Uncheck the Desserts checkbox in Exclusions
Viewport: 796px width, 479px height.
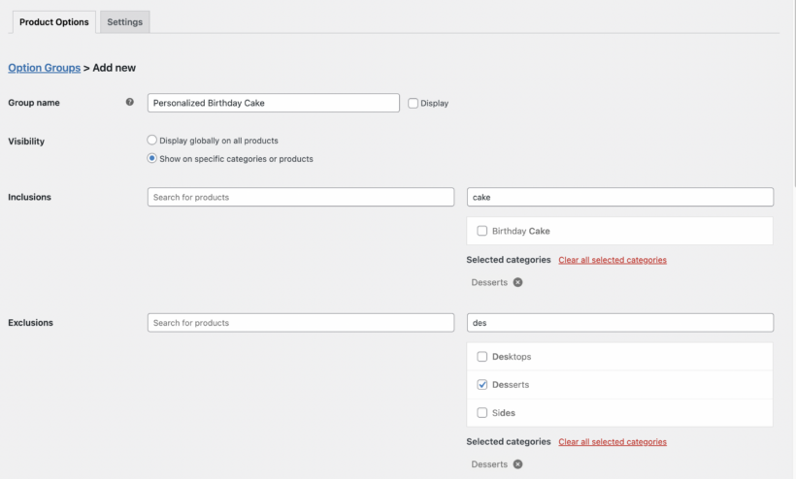pyautogui.click(x=482, y=385)
